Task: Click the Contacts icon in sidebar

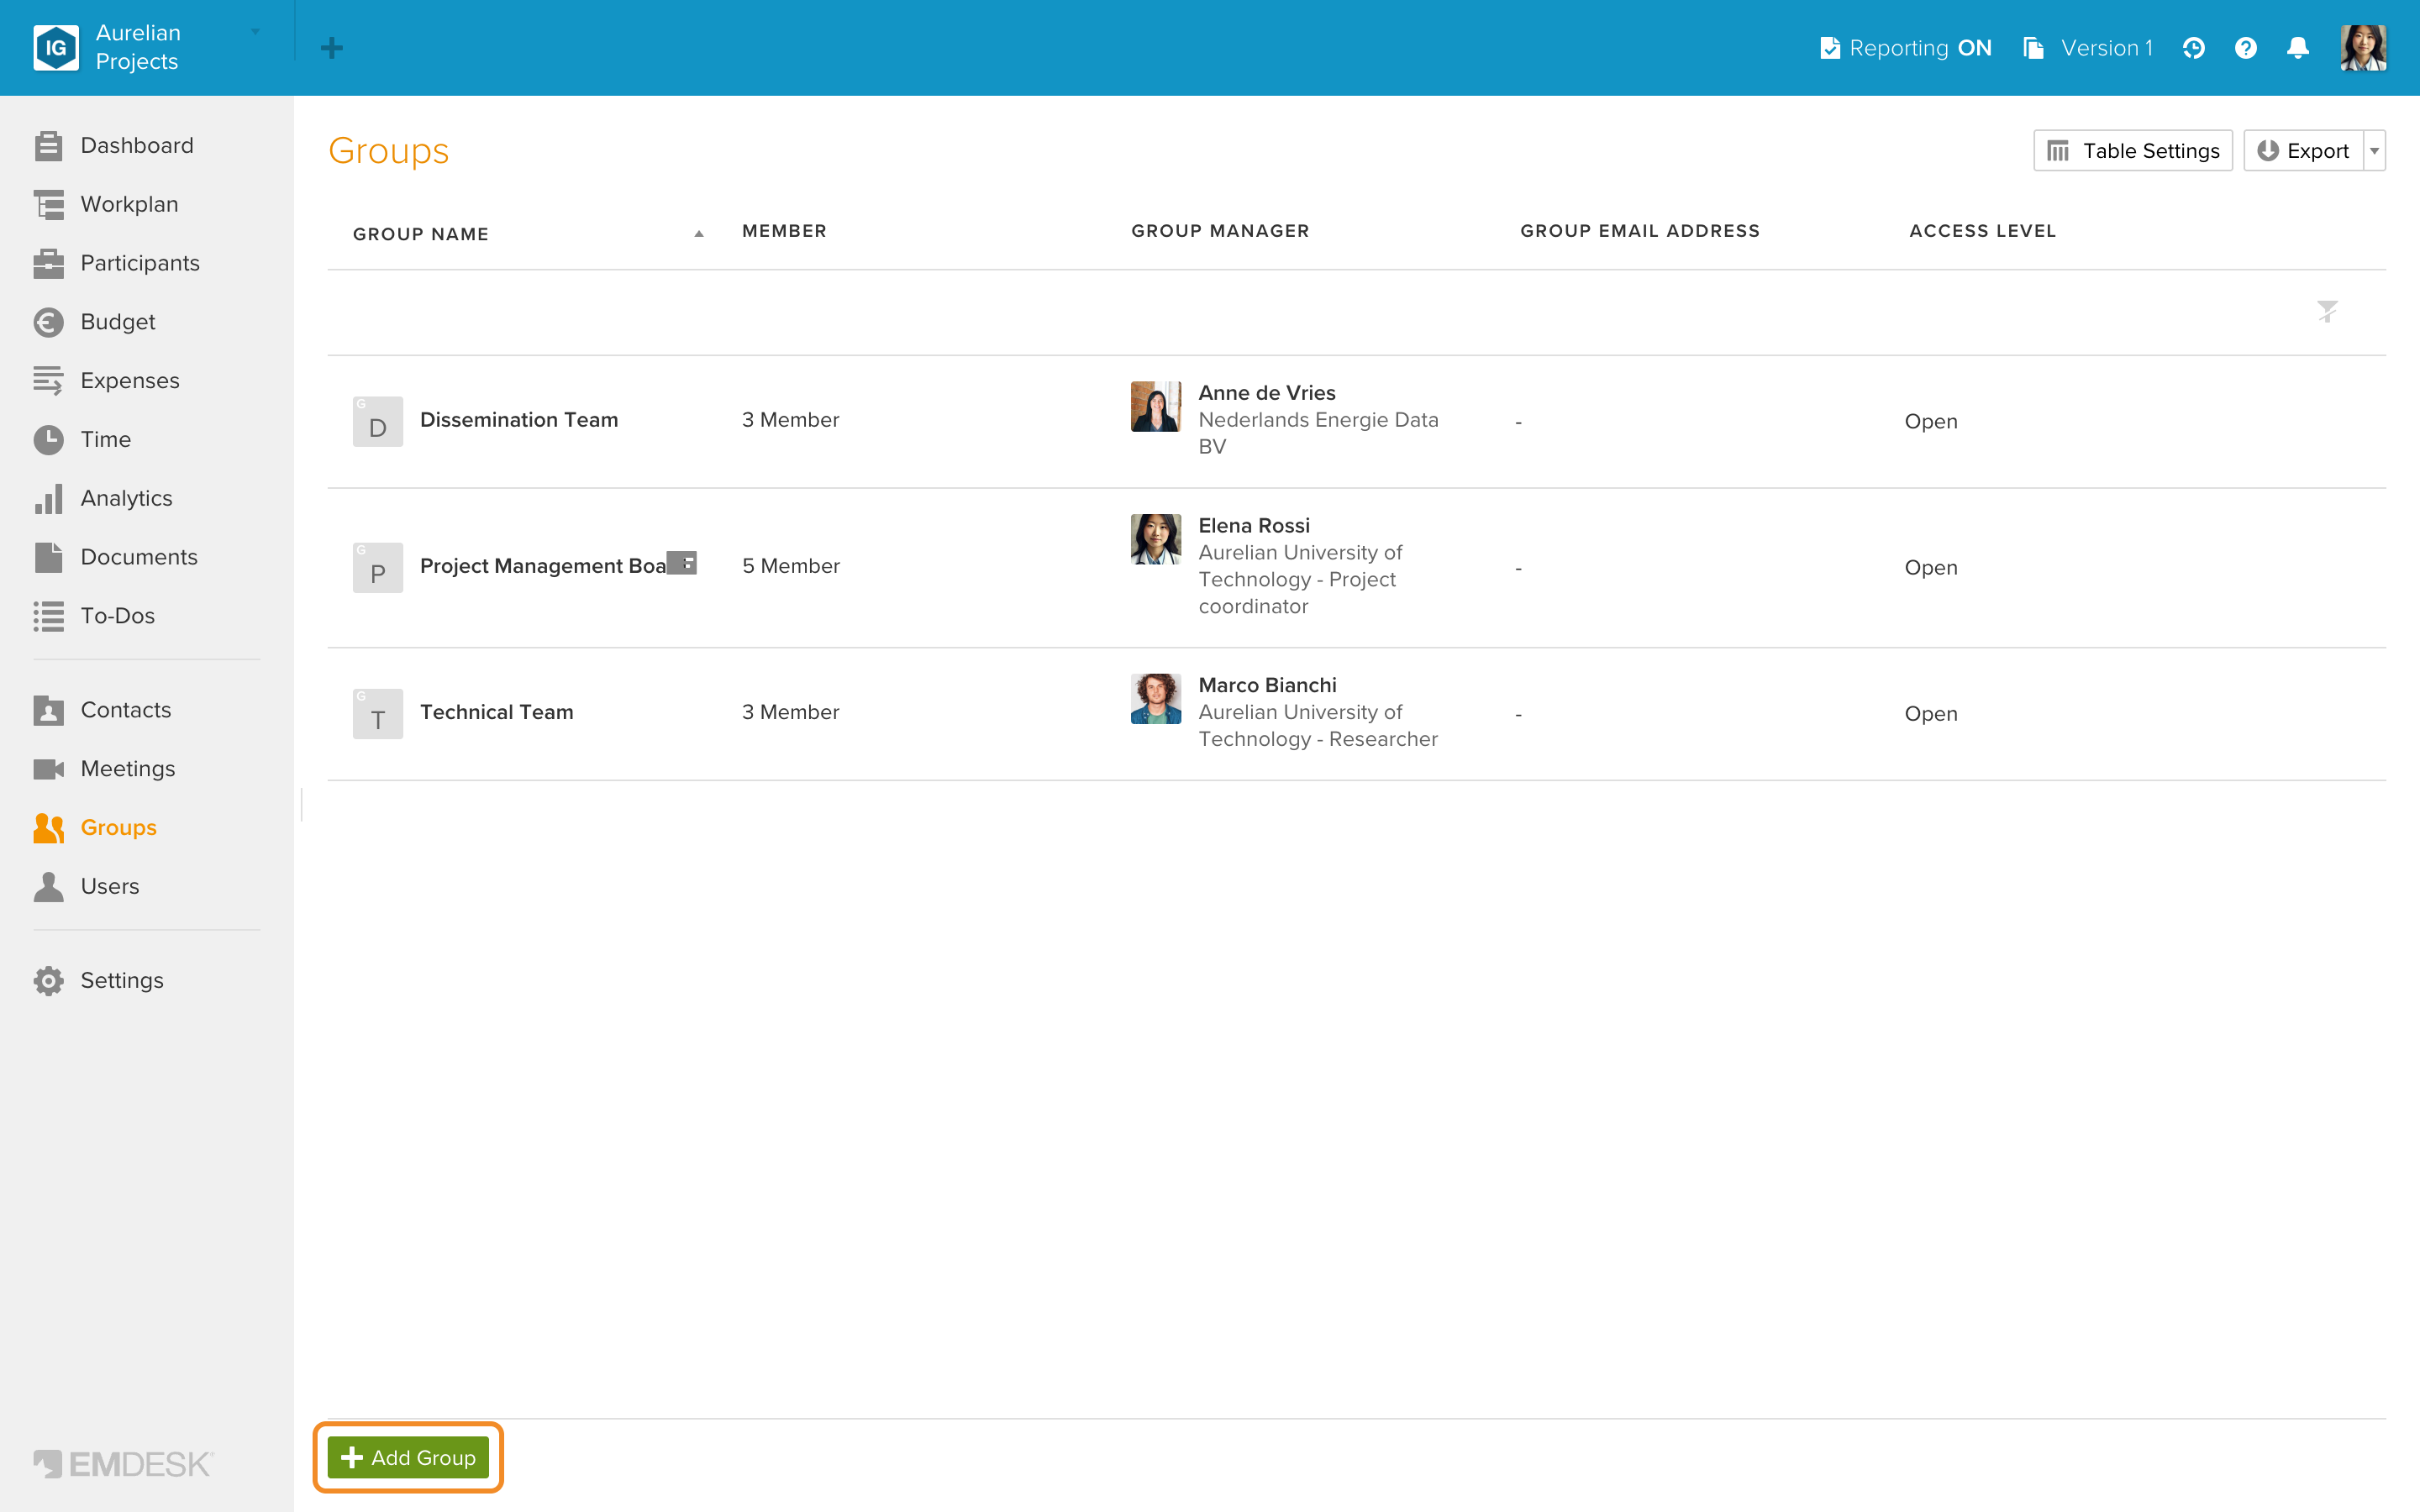Action: (48, 710)
